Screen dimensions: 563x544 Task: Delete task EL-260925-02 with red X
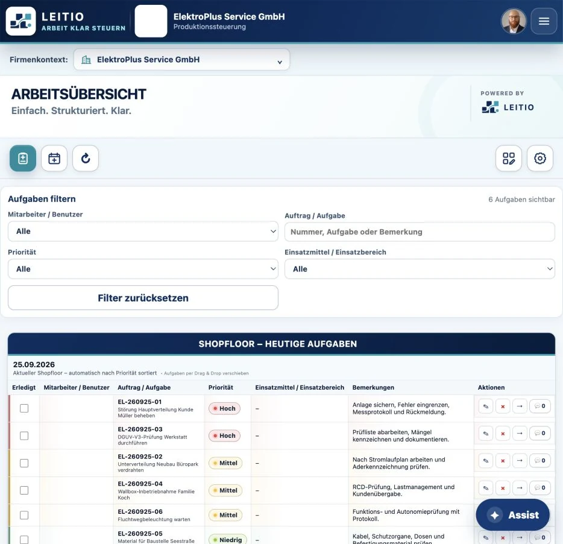503,461
